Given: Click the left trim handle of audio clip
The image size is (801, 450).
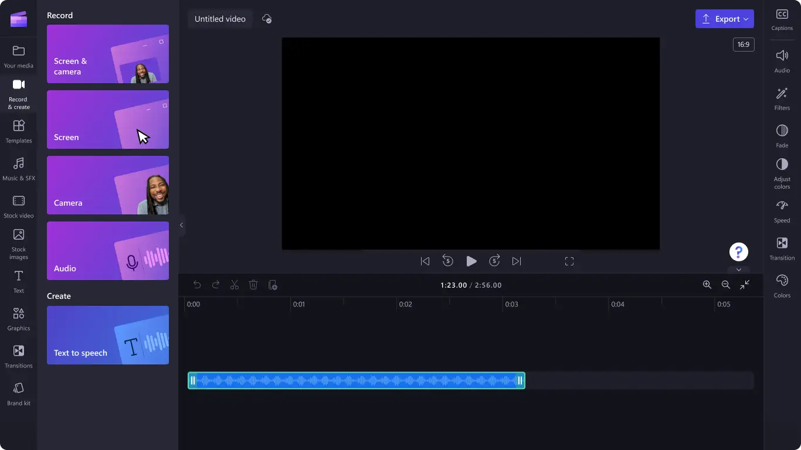Looking at the screenshot, I should pyautogui.click(x=193, y=381).
